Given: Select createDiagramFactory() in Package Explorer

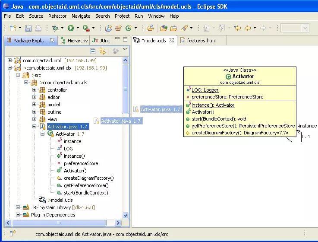Looking at the screenshot, I should click(88, 178).
